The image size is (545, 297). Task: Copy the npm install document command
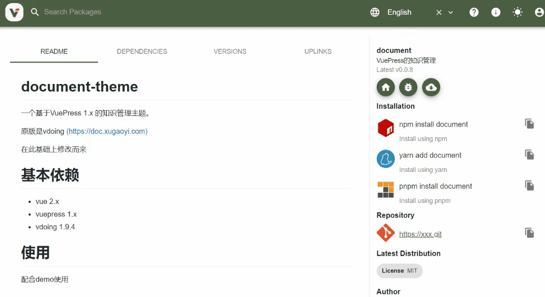point(529,124)
